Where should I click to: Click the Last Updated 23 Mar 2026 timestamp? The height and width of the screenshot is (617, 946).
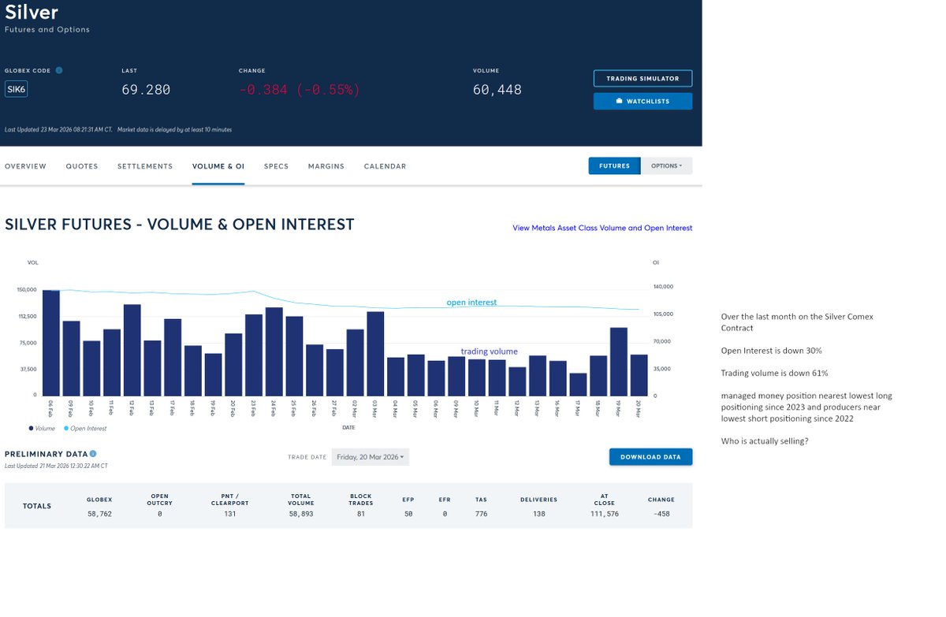click(58, 129)
